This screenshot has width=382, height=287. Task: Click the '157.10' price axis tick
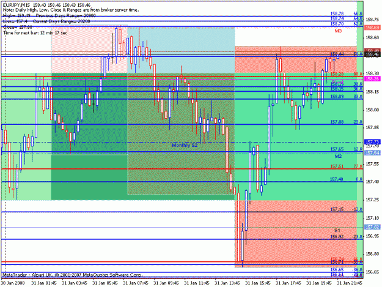[x=372, y=218]
